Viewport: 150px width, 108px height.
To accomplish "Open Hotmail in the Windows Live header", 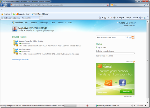I will click(34, 23).
